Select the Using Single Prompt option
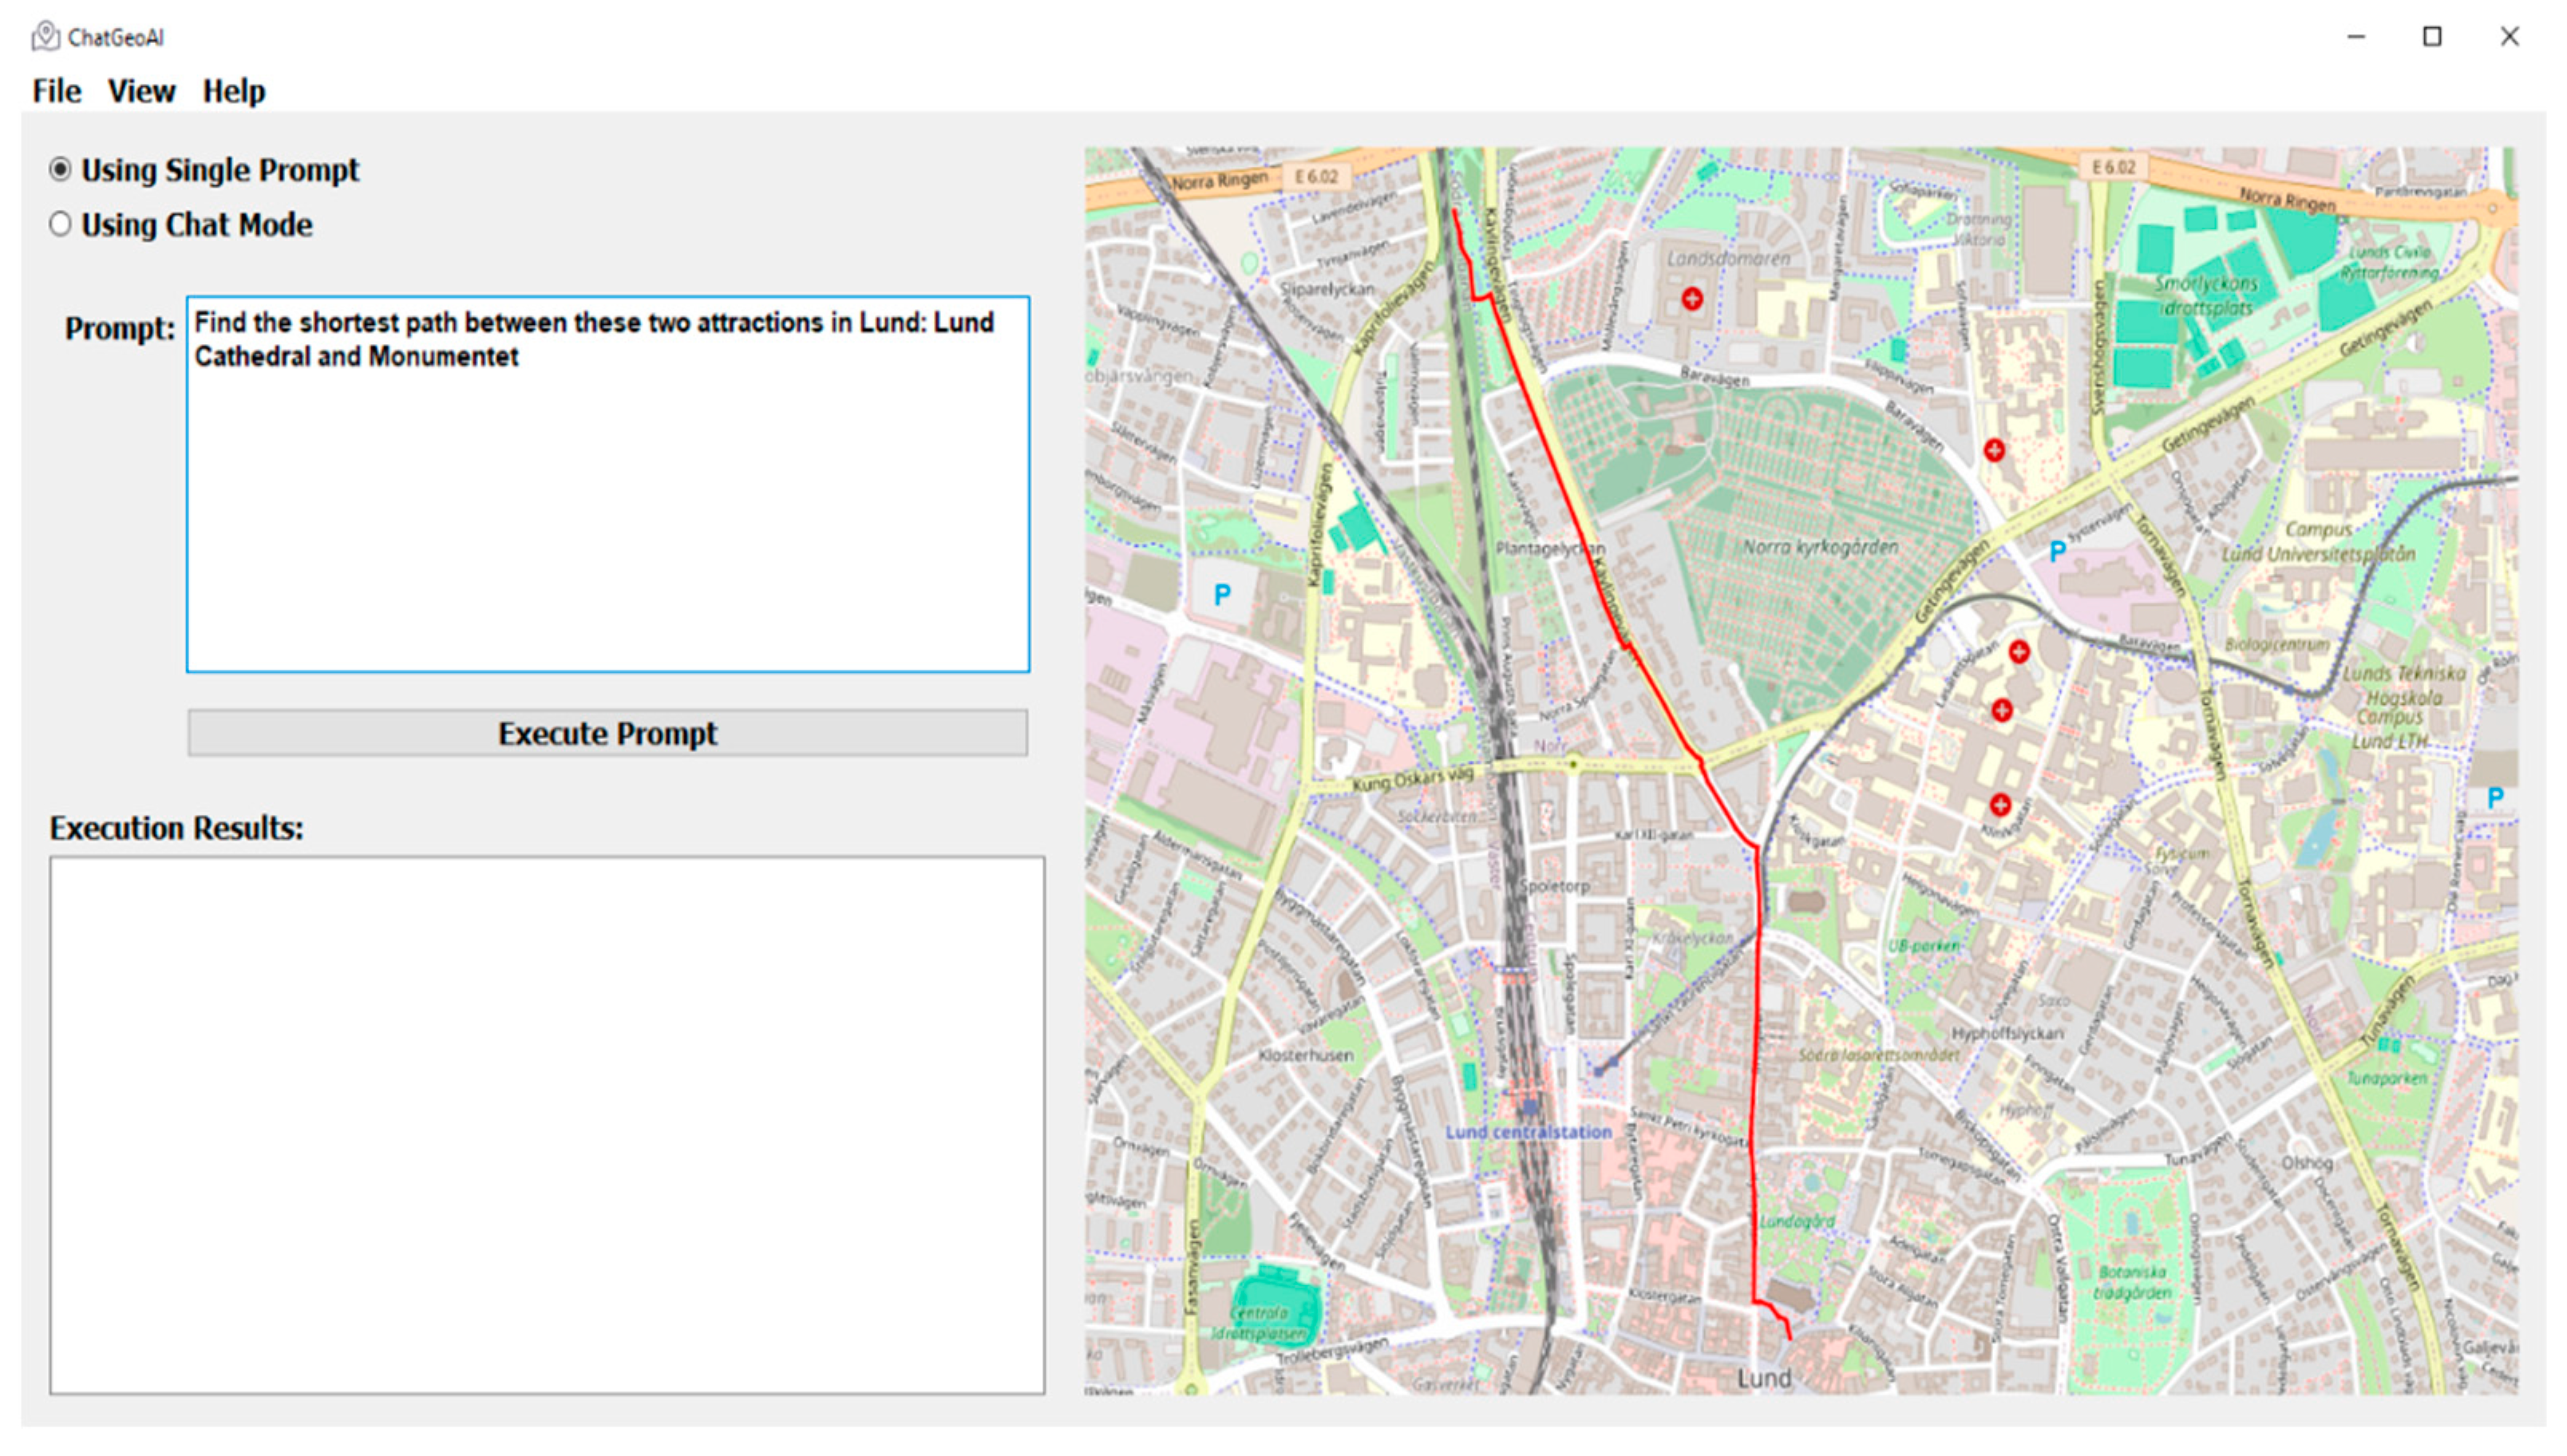The height and width of the screenshot is (1456, 2567). click(61, 170)
